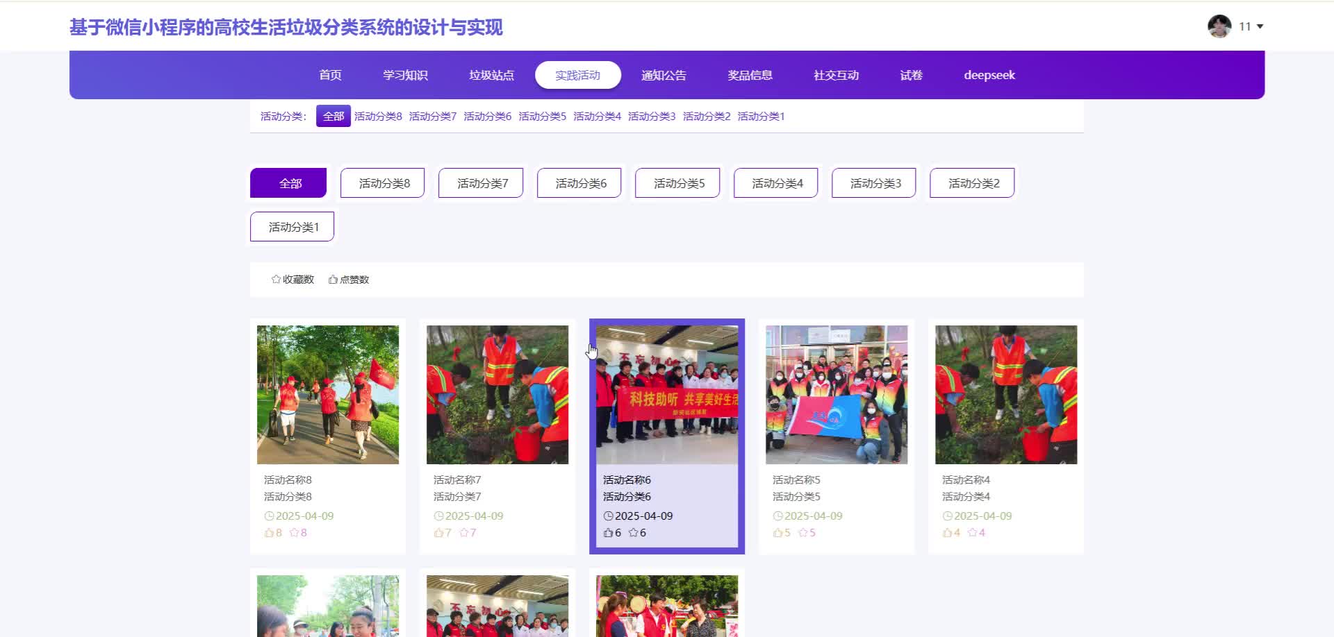Click the outlined 活动分类2 button
The image size is (1334, 637).
point(972,183)
